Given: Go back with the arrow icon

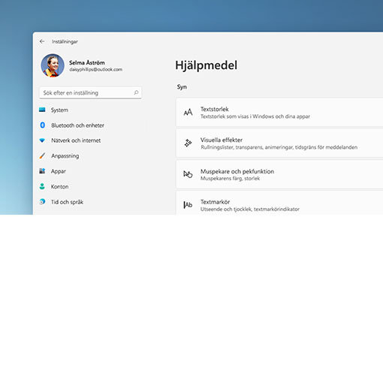Looking at the screenshot, I should pos(42,41).
